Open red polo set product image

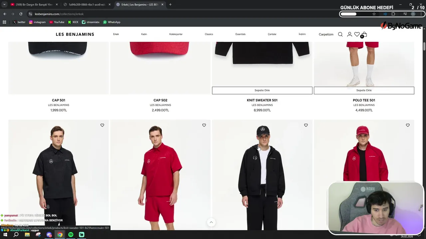tap(160, 175)
